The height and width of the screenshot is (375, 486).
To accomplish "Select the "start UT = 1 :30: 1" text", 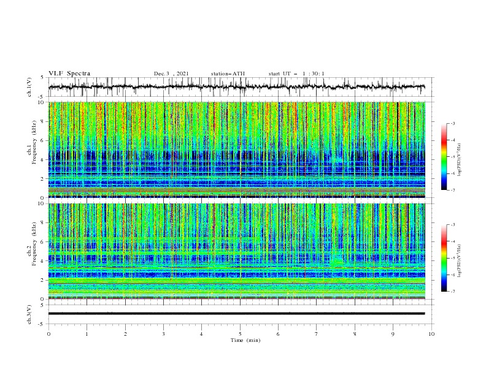I will click(x=296, y=74).
